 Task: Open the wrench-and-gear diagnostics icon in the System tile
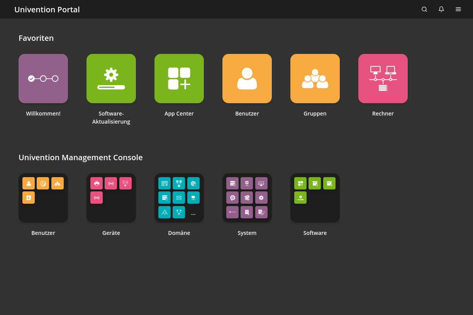point(247,198)
